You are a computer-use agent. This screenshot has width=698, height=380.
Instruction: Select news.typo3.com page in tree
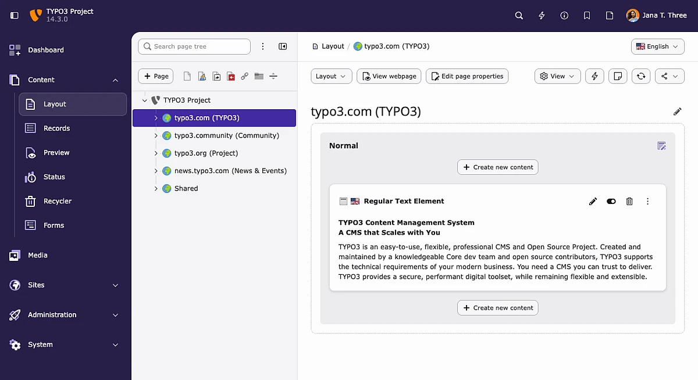230,171
